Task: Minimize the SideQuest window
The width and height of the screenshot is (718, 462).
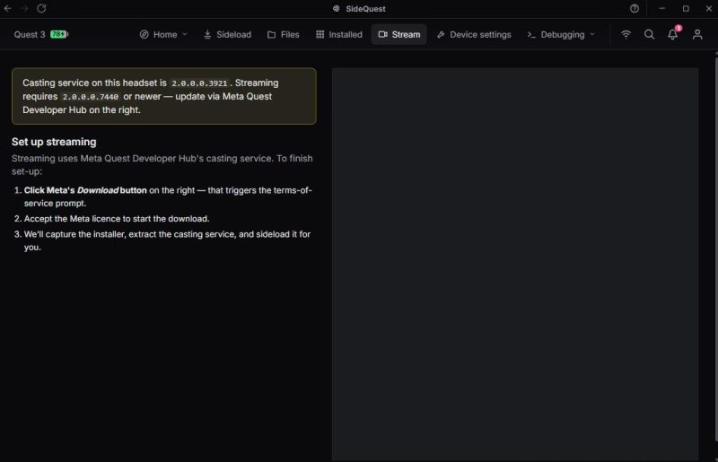Action: [661, 9]
